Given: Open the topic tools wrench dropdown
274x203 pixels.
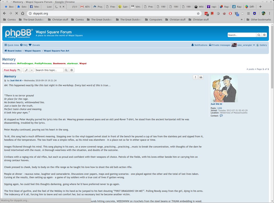Looking at the screenshot, I should (28, 70).
